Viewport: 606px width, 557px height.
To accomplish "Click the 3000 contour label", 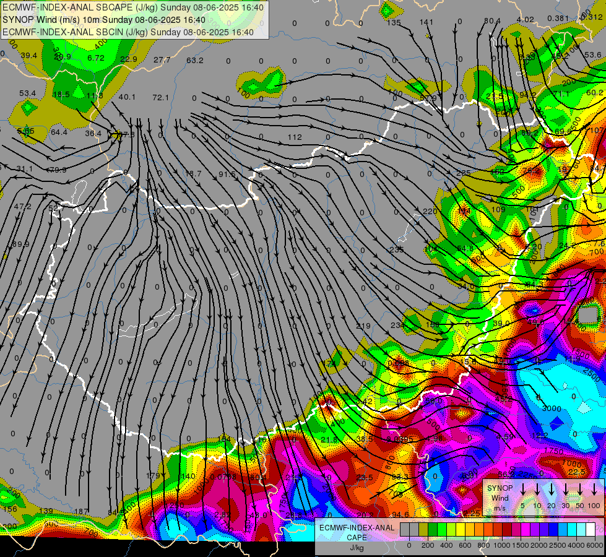I will click(552, 408).
